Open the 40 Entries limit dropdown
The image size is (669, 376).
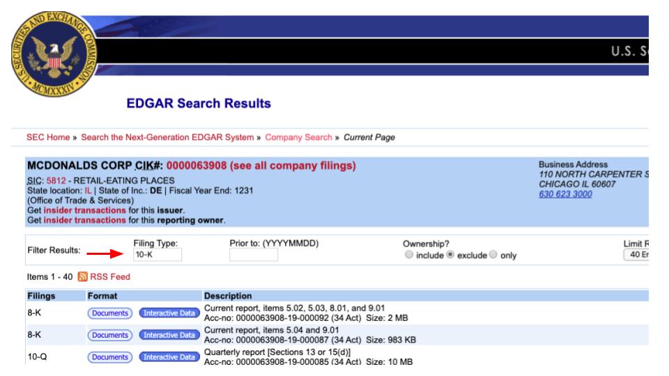point(636,255)
